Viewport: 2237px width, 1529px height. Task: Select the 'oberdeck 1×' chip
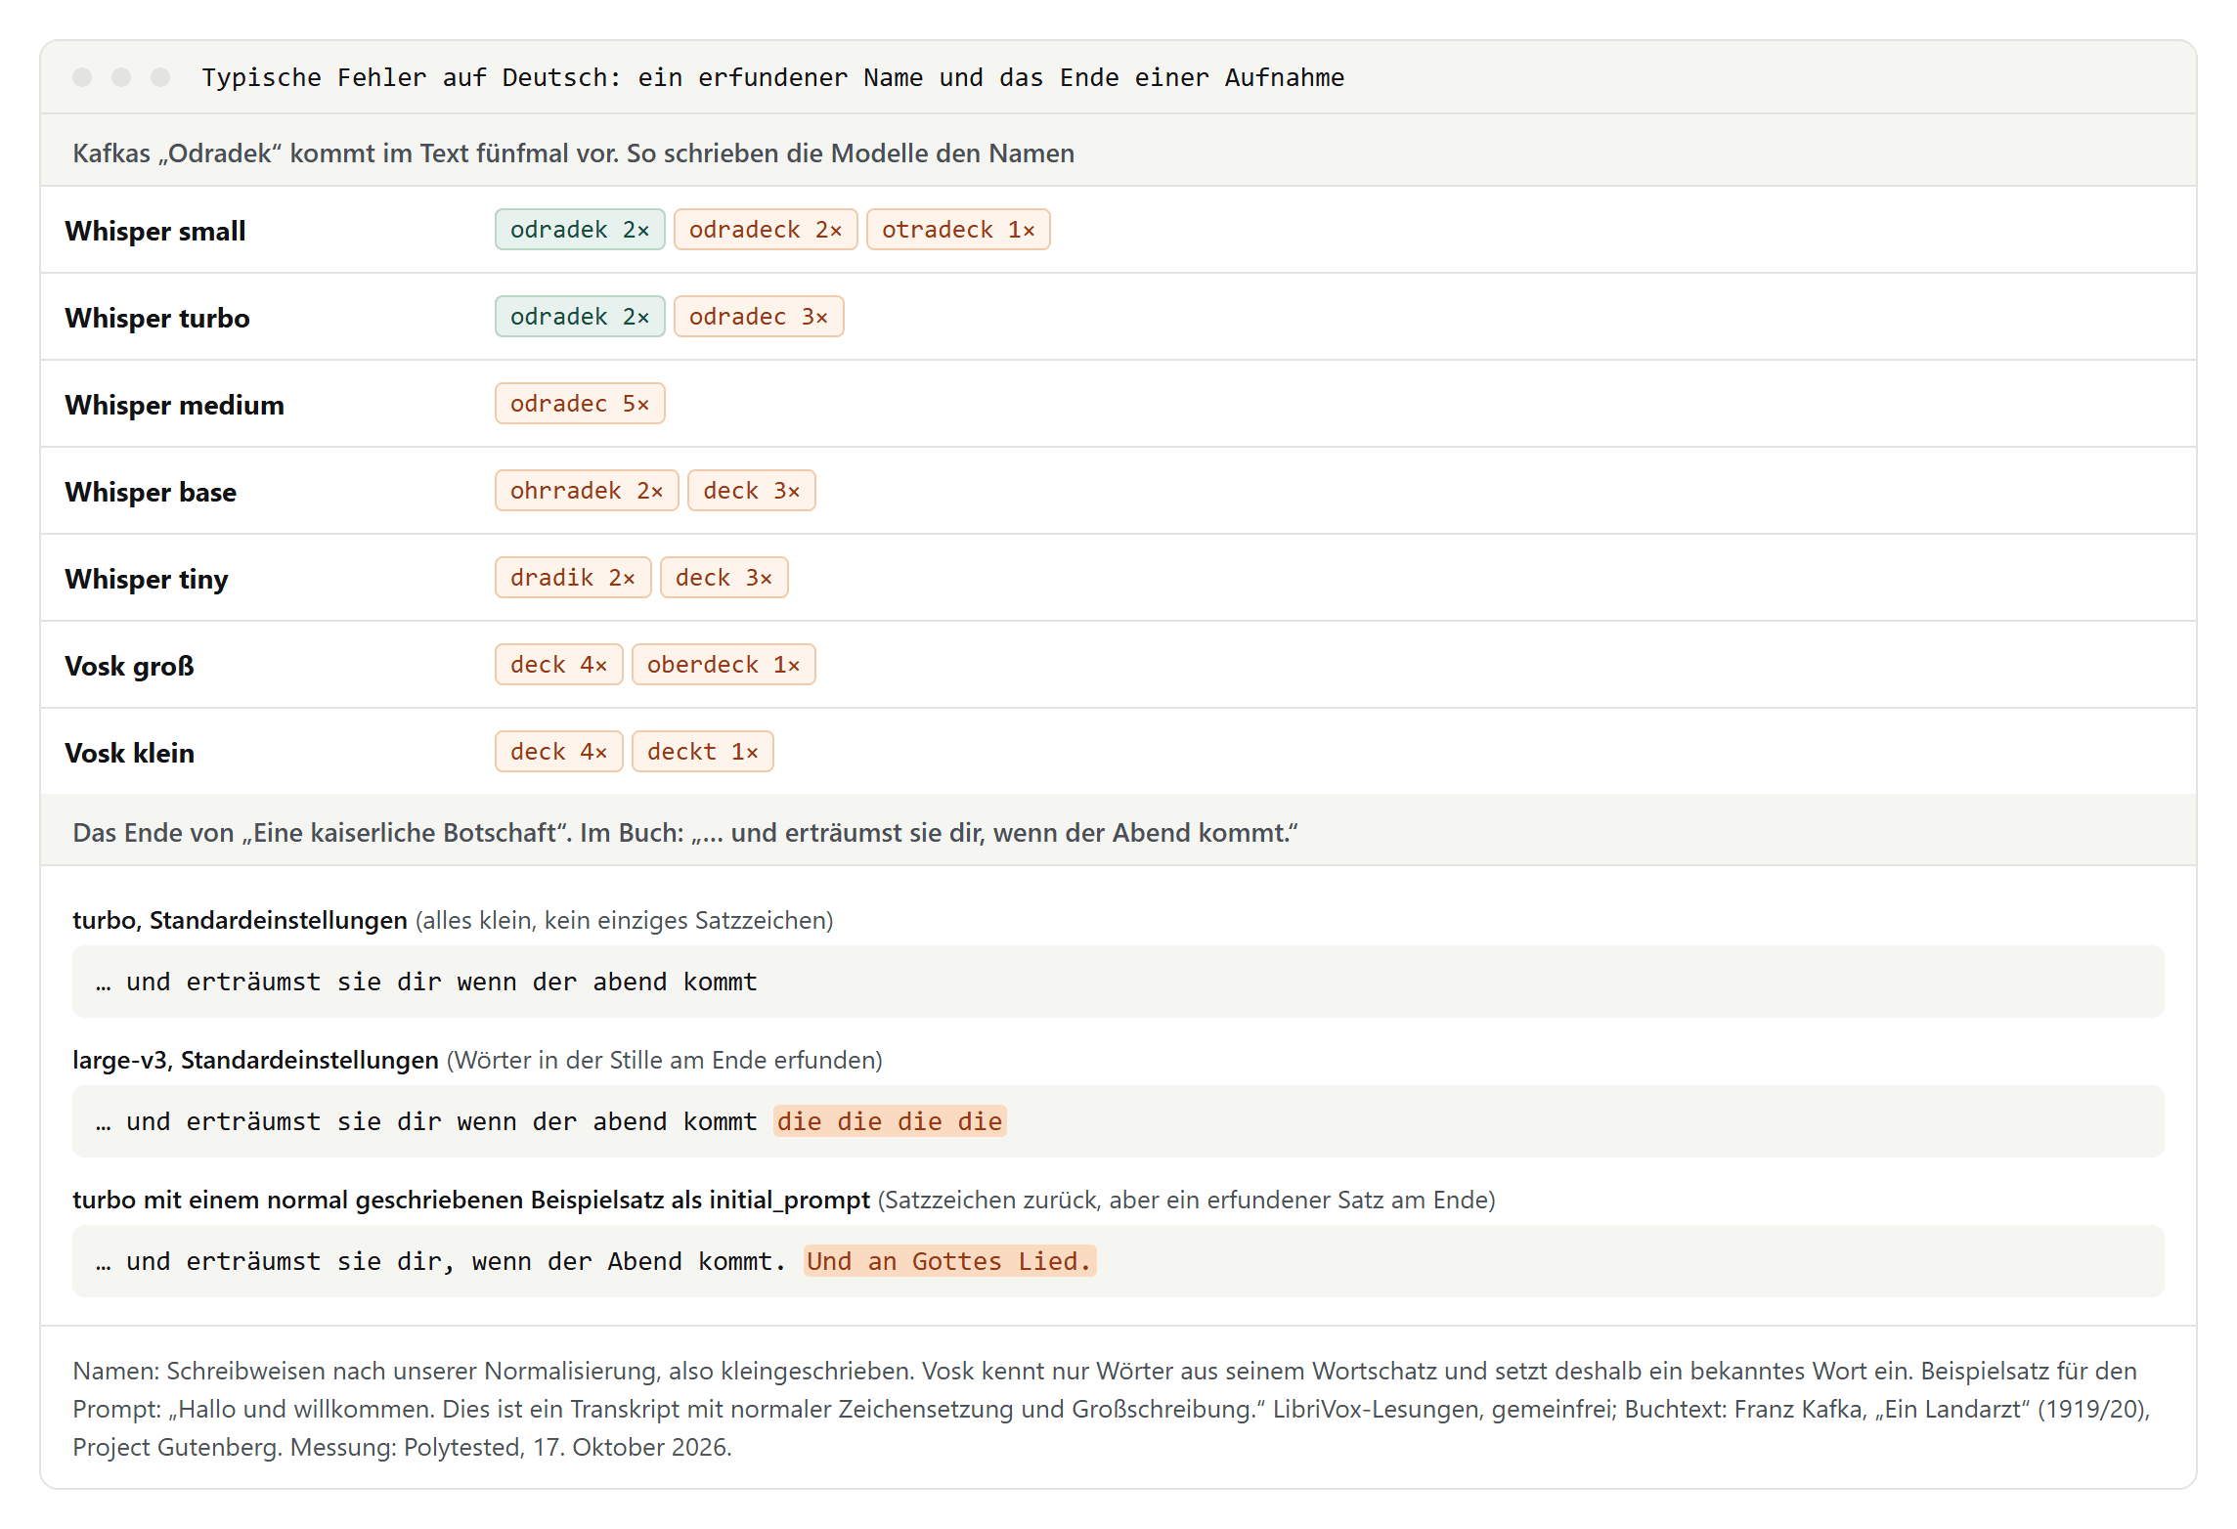point(724,665)
